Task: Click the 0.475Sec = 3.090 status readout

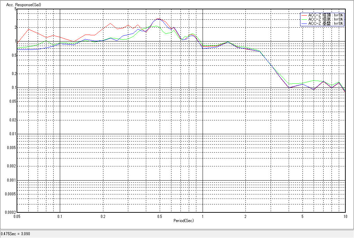Action: [x=16, y=234]
